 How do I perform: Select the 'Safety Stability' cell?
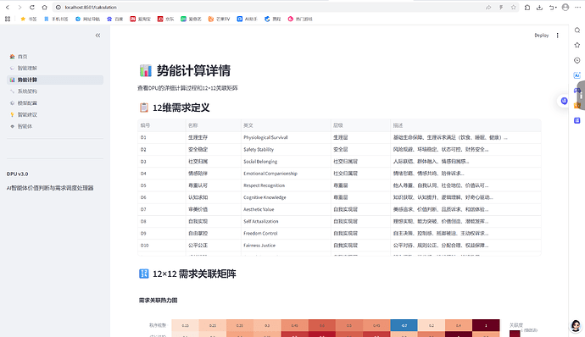(x=286, y=150)
